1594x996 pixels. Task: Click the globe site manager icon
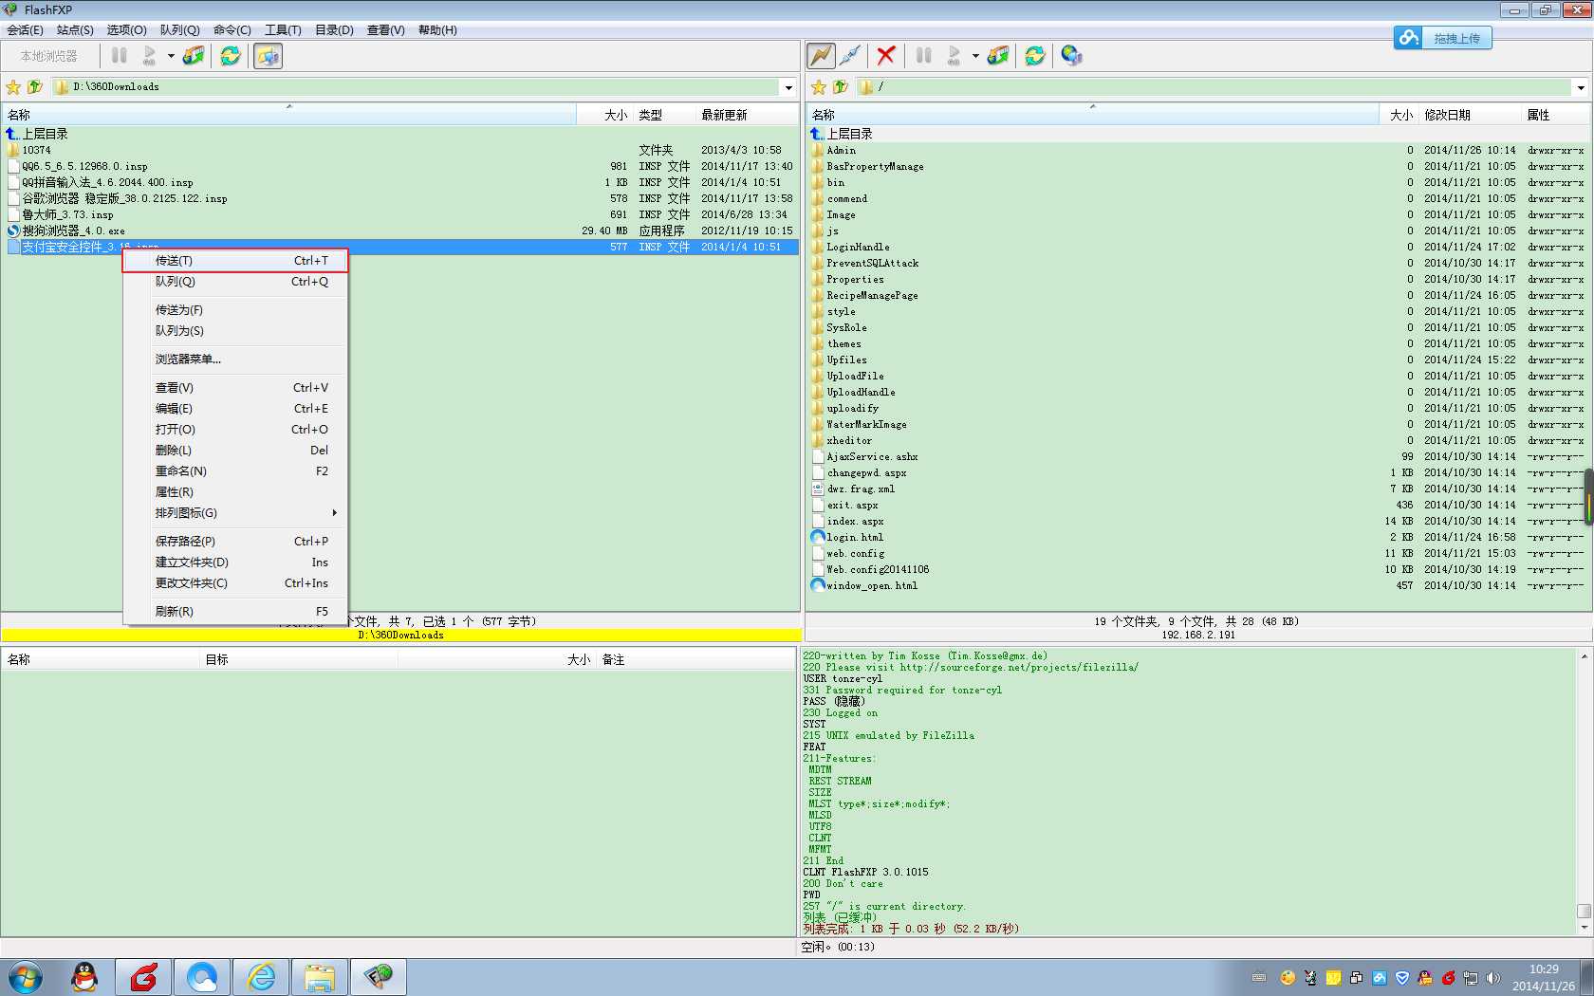(1072, 56)
